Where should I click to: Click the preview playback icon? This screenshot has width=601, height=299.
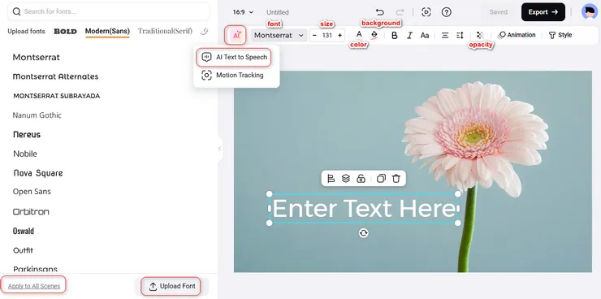[x=426, y=12]
